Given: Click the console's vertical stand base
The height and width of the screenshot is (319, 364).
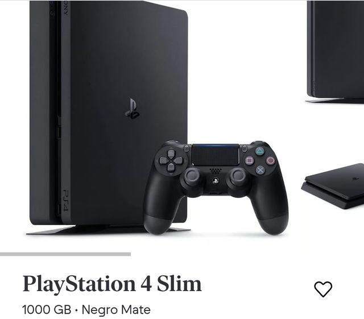Looking at the screenshot, I should (109, 230).
